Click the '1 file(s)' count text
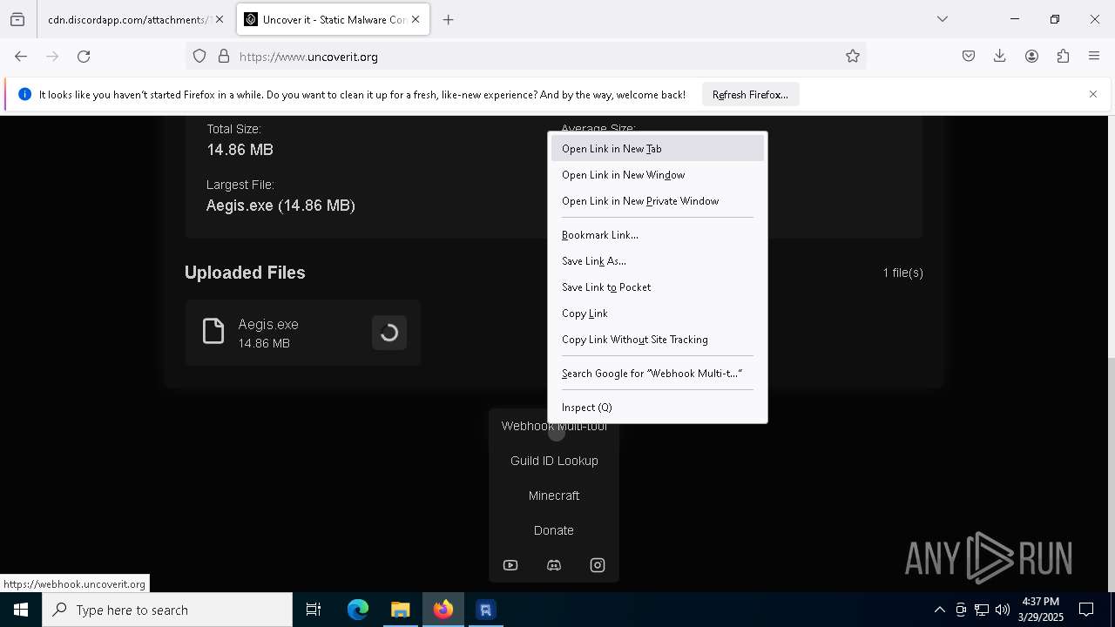The width and height of the screenshot is (1115, 627). pyautogui.click(x=902, y=273)
